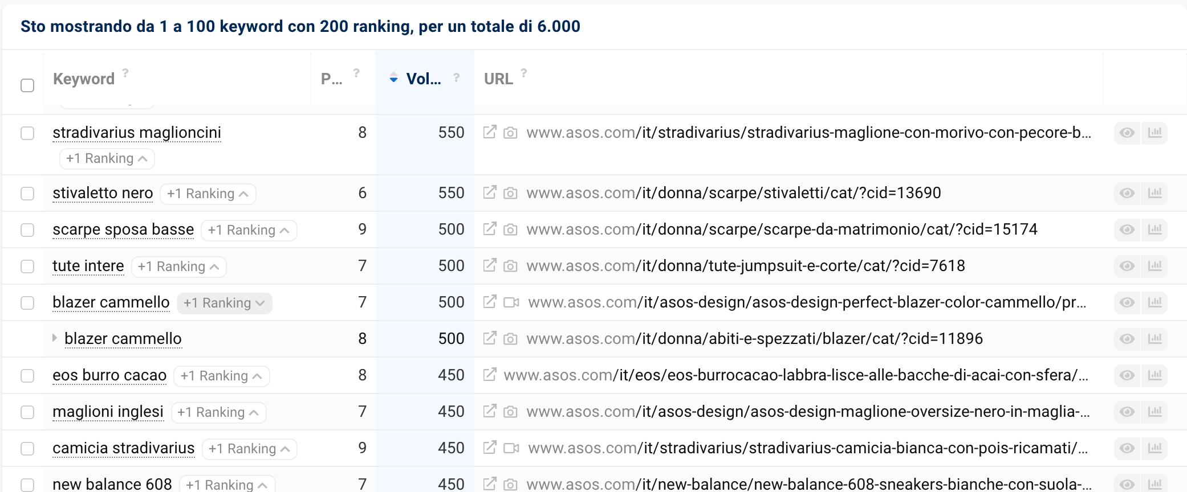Expand +1 Ranking for scarpe sposa basse
The image size is (1187, 492).
249,230
